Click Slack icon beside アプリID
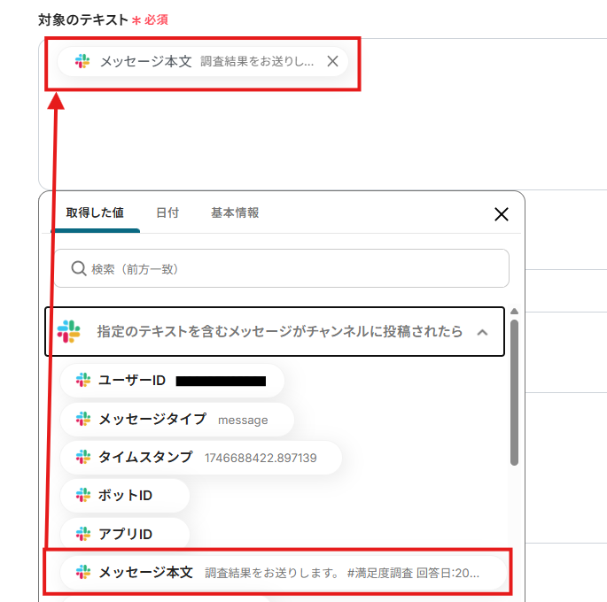 83,534
